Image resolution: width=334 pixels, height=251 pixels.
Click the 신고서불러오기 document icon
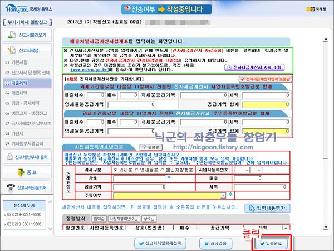coord(12,35)
